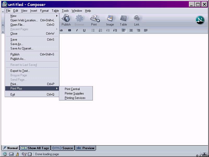
Task: Open the Format menu
Action: 44,11
